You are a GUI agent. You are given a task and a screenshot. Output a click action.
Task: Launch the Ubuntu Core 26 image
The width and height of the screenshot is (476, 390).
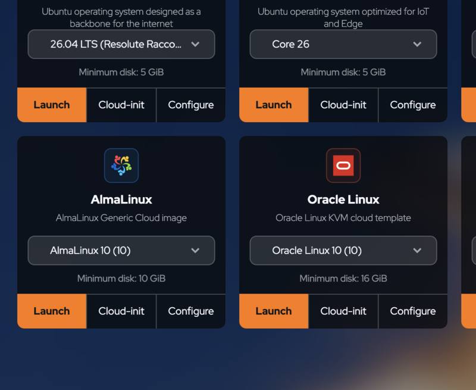[274, 105]
